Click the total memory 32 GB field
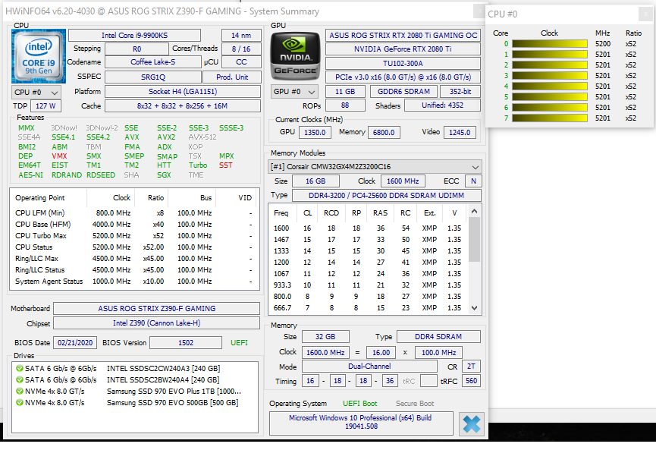Image resolution: width=656 pixels, height=450 pixels. pos(325,337)
